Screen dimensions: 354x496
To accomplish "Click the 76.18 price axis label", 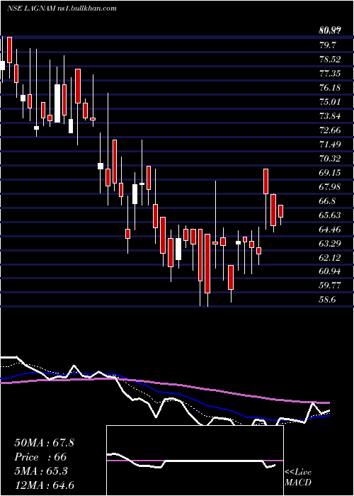I will click(x=330, y=88).
